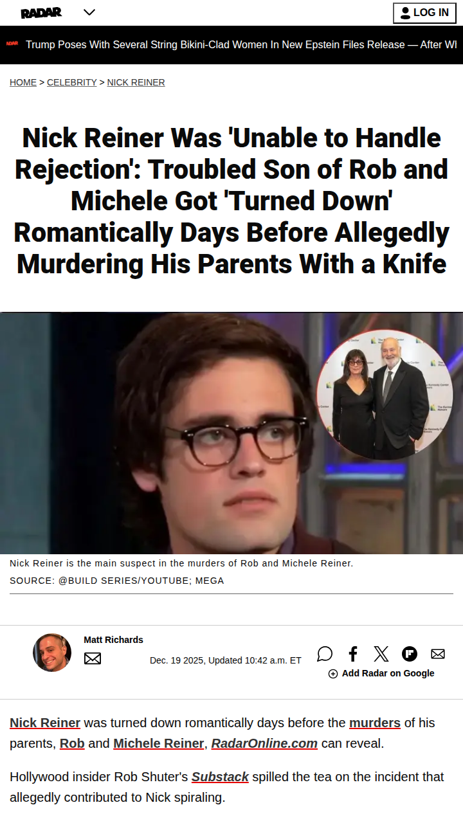Click Matt Richards author avatar

point(52,653)
